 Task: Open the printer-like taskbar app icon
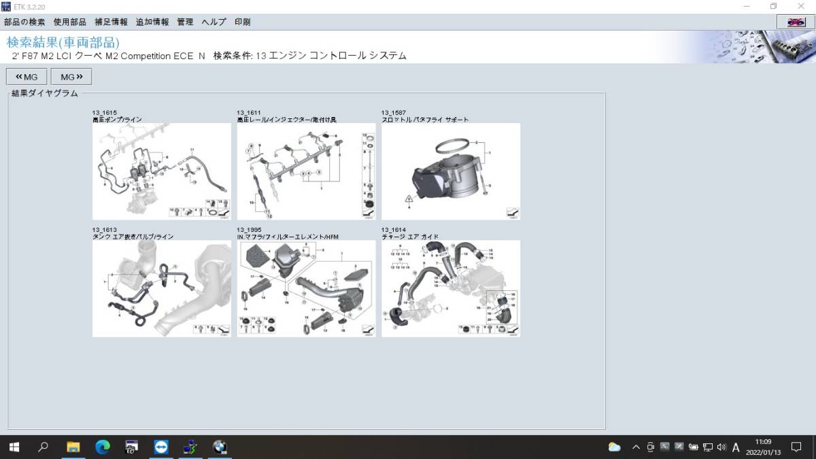coord(132,447)
